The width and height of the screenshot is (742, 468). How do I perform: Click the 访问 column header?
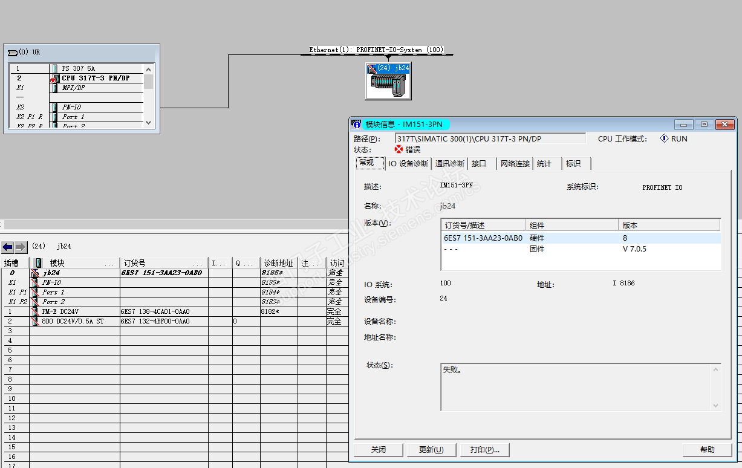pyautogui.click(x=337, y=263)
